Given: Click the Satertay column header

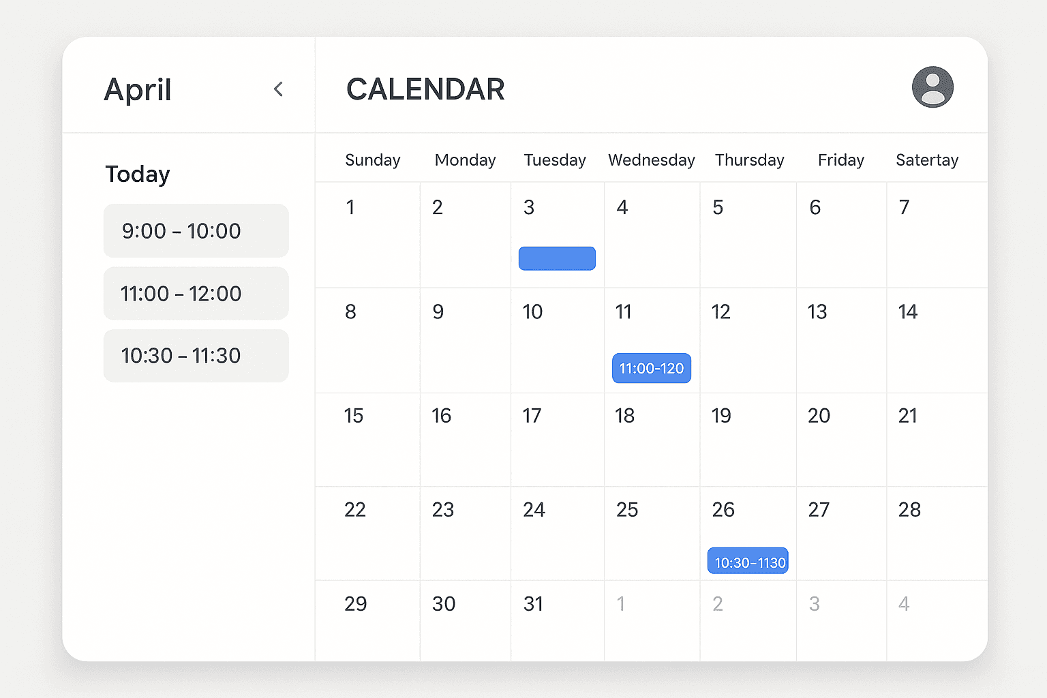Looking at the screenshot, I should click(x=927, y=160).
